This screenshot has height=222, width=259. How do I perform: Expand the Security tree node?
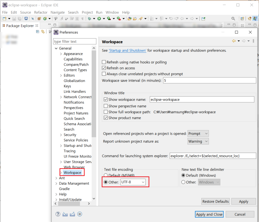61,135
